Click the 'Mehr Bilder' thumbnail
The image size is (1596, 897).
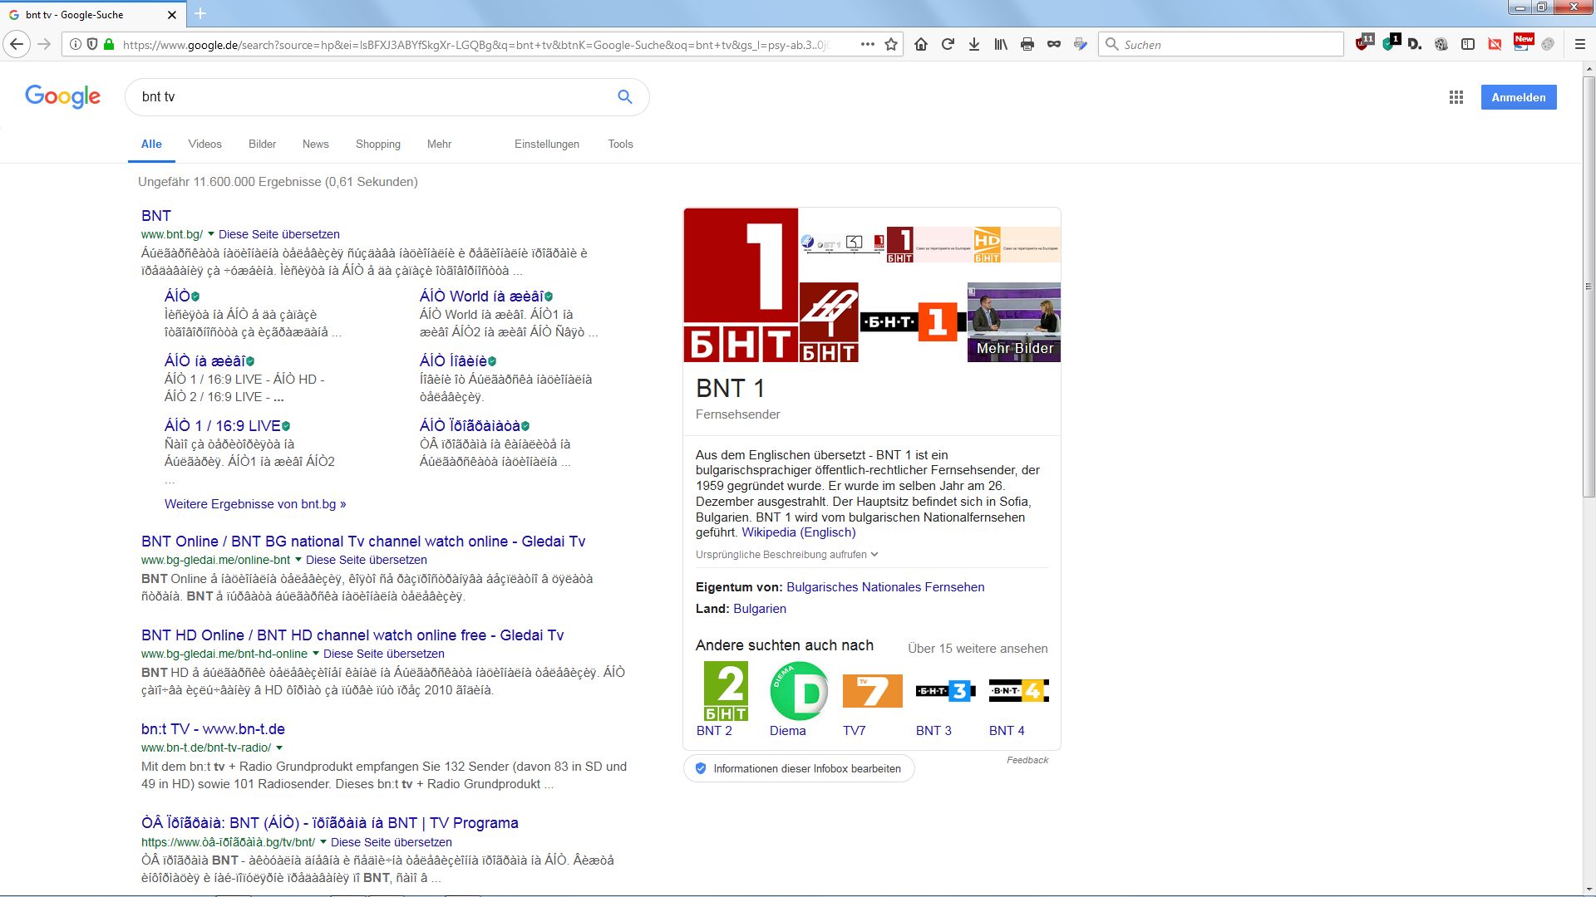tap(1014, 322)
